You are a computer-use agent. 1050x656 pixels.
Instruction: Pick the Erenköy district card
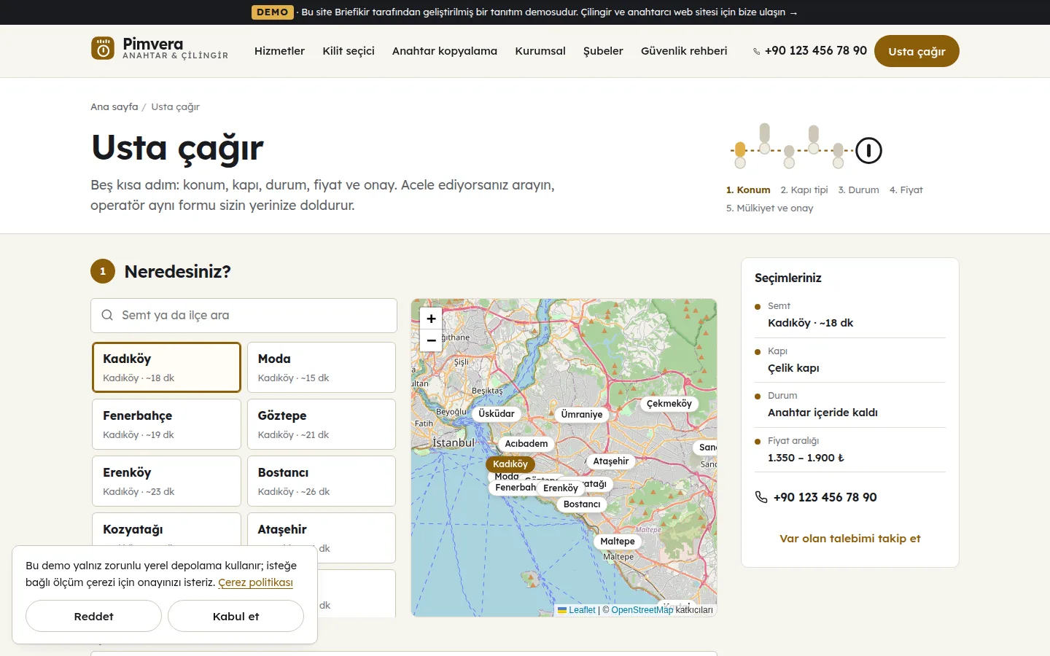click(166, 481)
